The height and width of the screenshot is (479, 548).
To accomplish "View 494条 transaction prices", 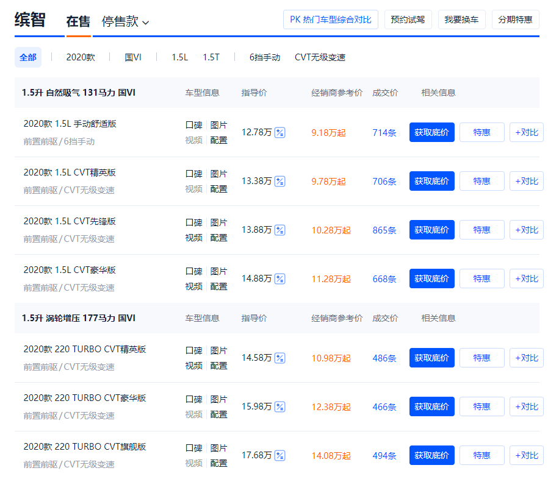I will pos(384,456).
